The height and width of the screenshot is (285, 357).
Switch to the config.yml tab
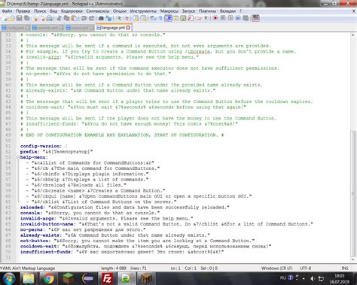tap(16, 28)
